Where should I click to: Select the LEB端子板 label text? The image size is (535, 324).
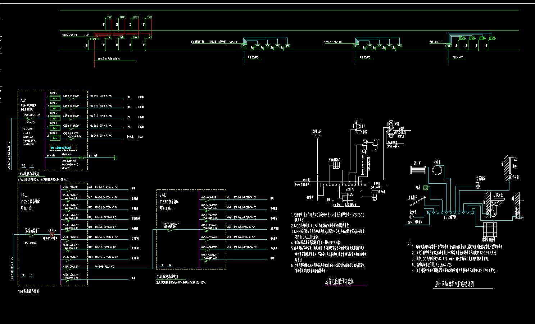(x=450, y=217)
